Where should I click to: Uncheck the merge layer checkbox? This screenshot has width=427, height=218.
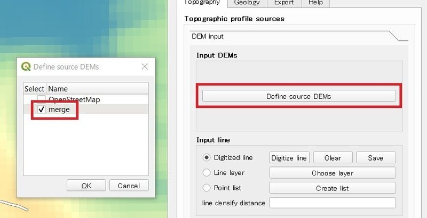tap(42, 110)
